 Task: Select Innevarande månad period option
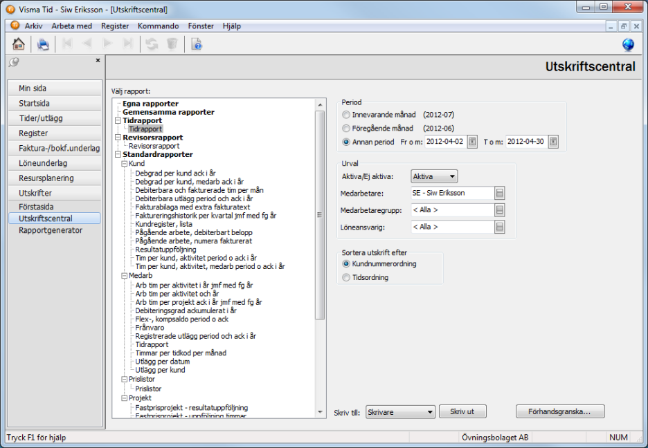tap(346, 115)
